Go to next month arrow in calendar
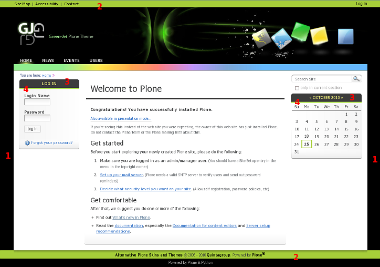 [342, 98]
